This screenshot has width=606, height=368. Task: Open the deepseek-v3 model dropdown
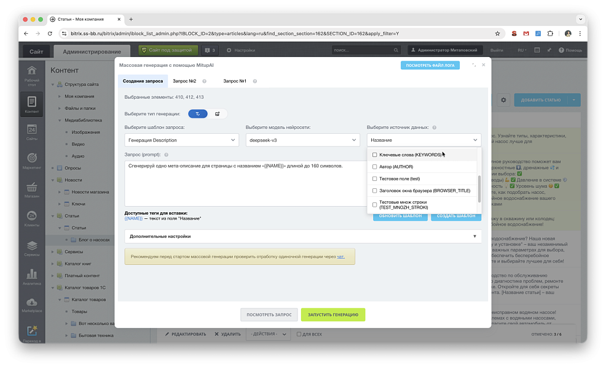coord(302,140)
